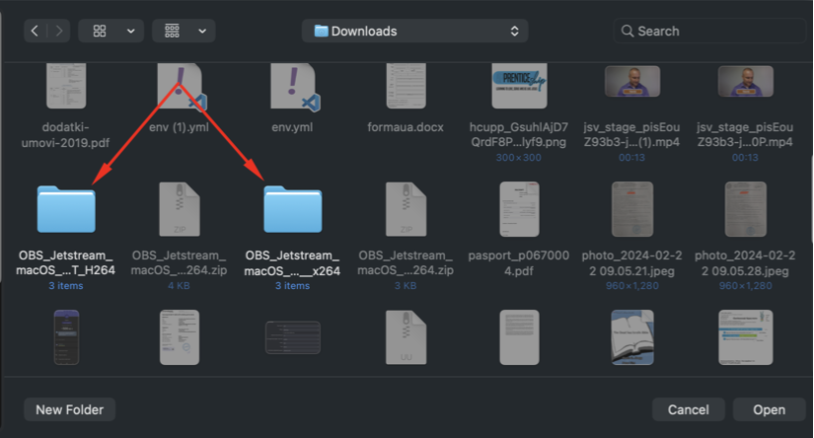Select the jsv_stage video ending 0P.mp4
Screen dimensions: 814x438
pos(746,82)
